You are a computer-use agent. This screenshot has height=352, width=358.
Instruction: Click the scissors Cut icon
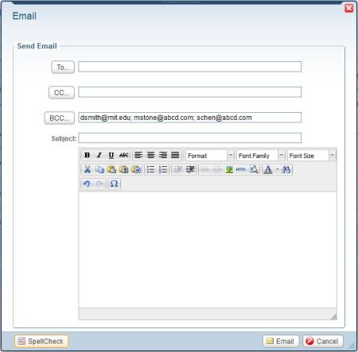click(88, 169)
